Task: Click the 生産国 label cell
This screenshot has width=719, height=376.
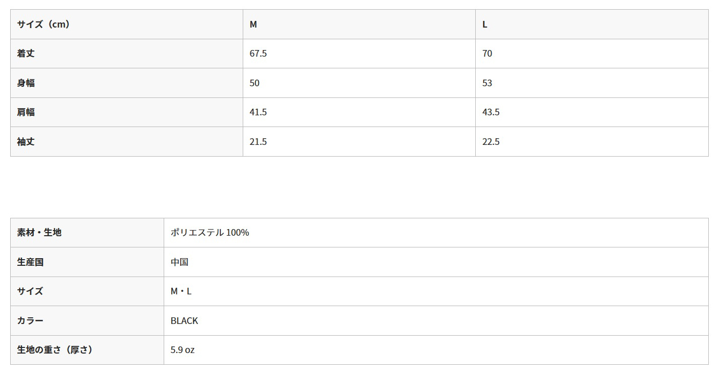Action: pos(87,262)
